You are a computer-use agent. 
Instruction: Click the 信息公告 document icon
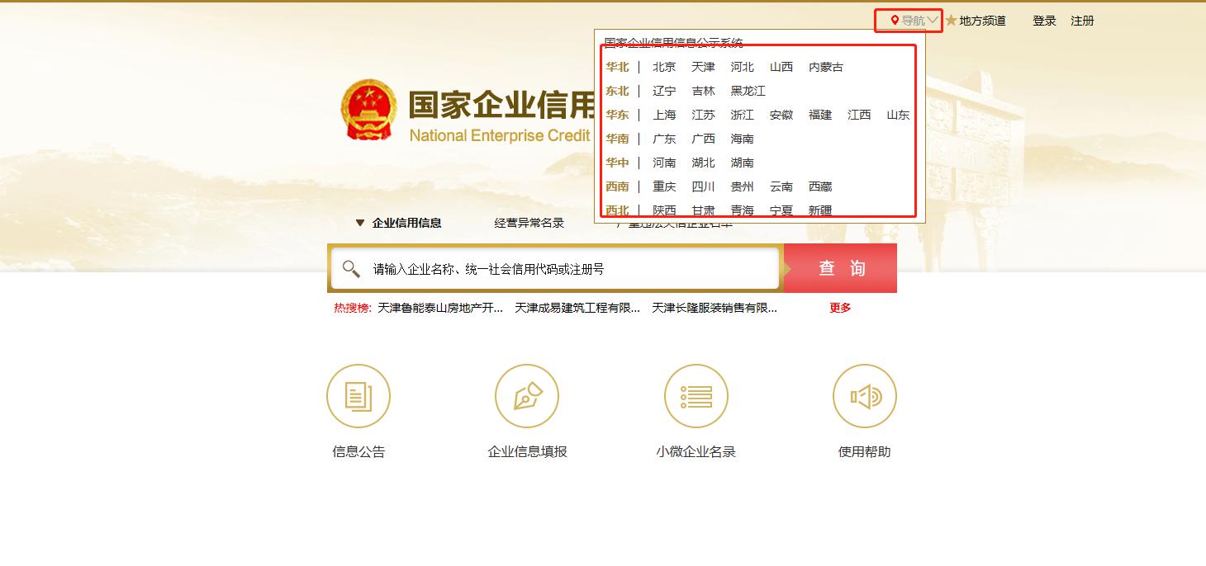[x=358, y=396]
